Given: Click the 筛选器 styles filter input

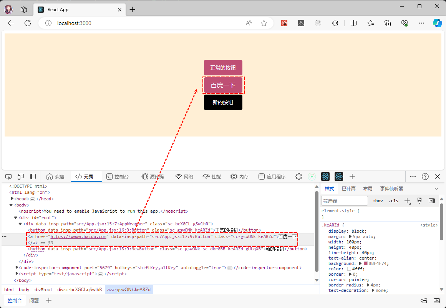Looking at the screenshot, I should (x=344, y=200).
